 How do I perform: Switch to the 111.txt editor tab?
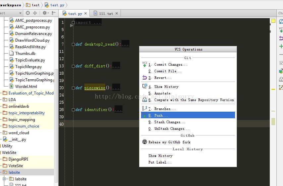click(x=106, y=14)
